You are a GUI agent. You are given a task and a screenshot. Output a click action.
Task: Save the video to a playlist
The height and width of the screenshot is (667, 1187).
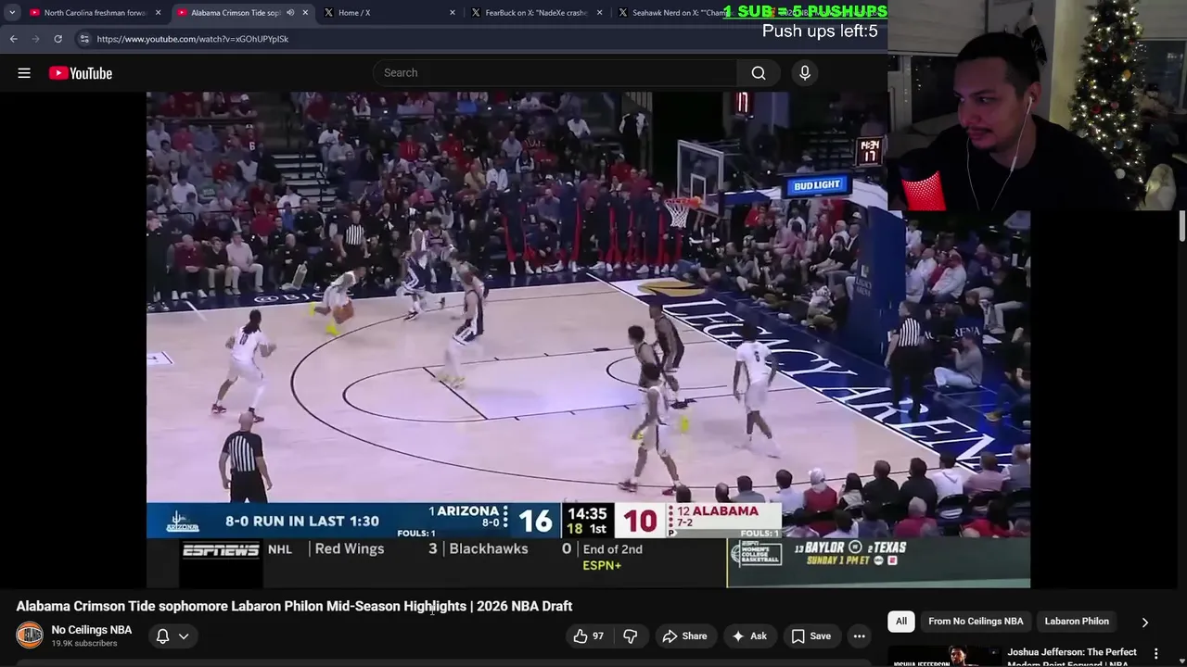coord(811,636)
